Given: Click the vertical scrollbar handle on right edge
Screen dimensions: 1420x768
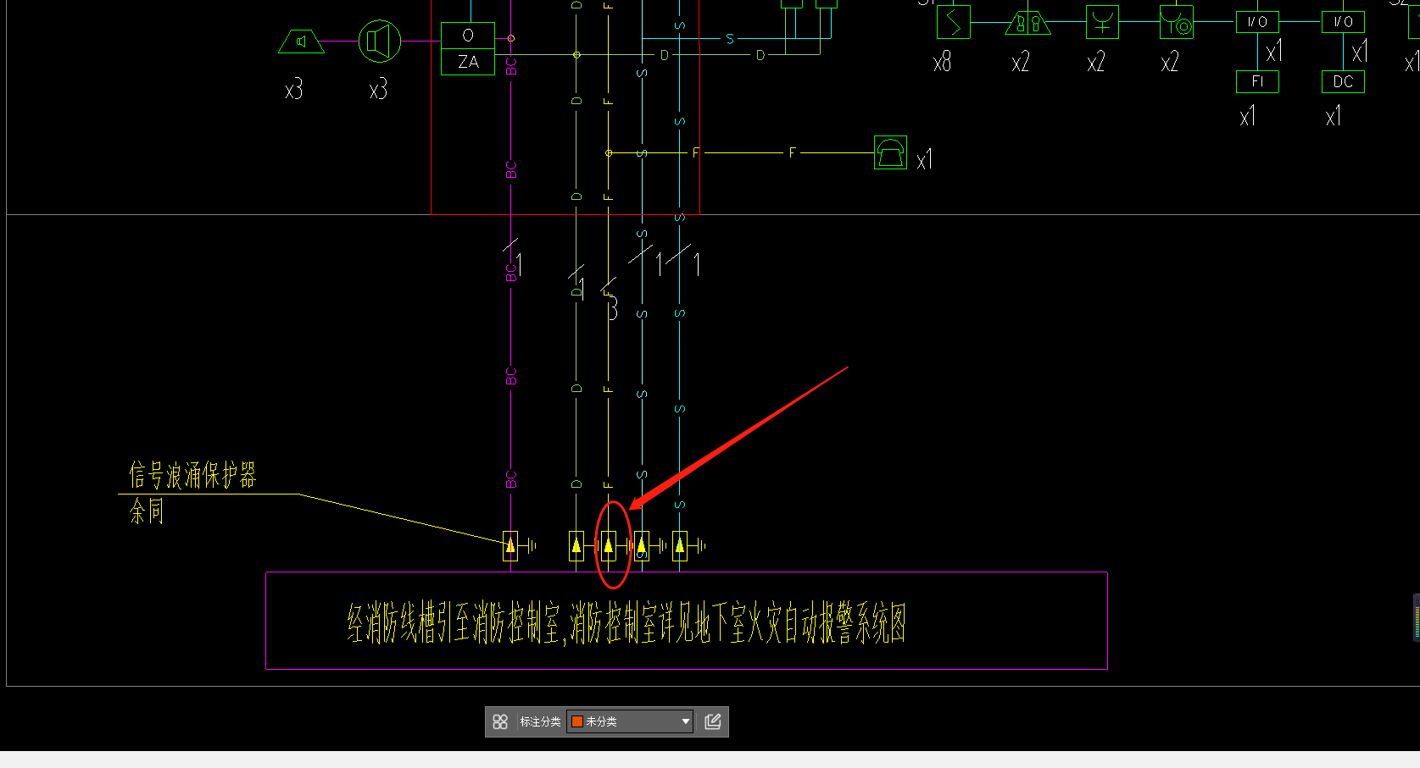Looking at the screenshot, I should pyautogui.click(x=1416, y=617).
